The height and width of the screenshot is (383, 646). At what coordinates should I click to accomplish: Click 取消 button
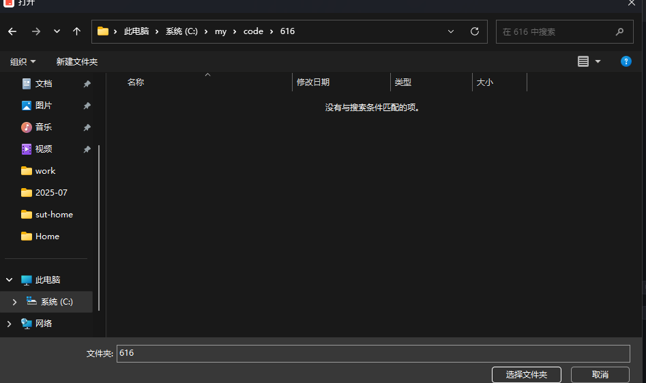[x=600, y=375]
